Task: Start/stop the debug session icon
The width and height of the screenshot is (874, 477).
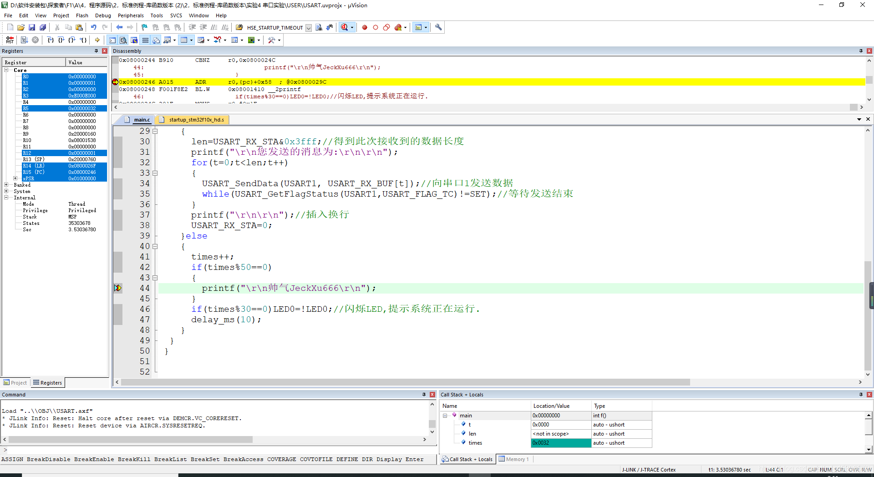Action: [345, 27]
